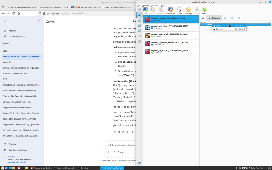
Task: Toggle Gemini sidebar with hamburger menu
Action: click(x=5, y=22)
